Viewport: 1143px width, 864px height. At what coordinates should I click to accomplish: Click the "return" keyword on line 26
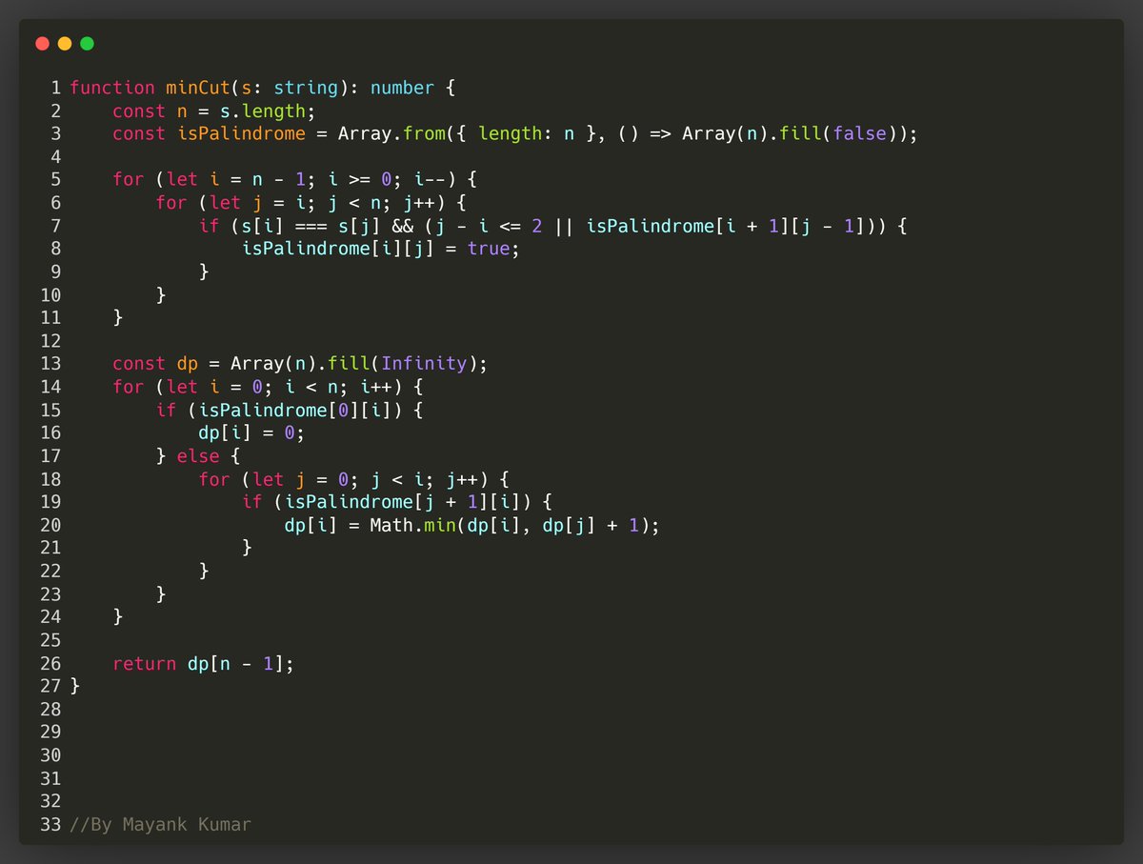click(x=145, y=663)
